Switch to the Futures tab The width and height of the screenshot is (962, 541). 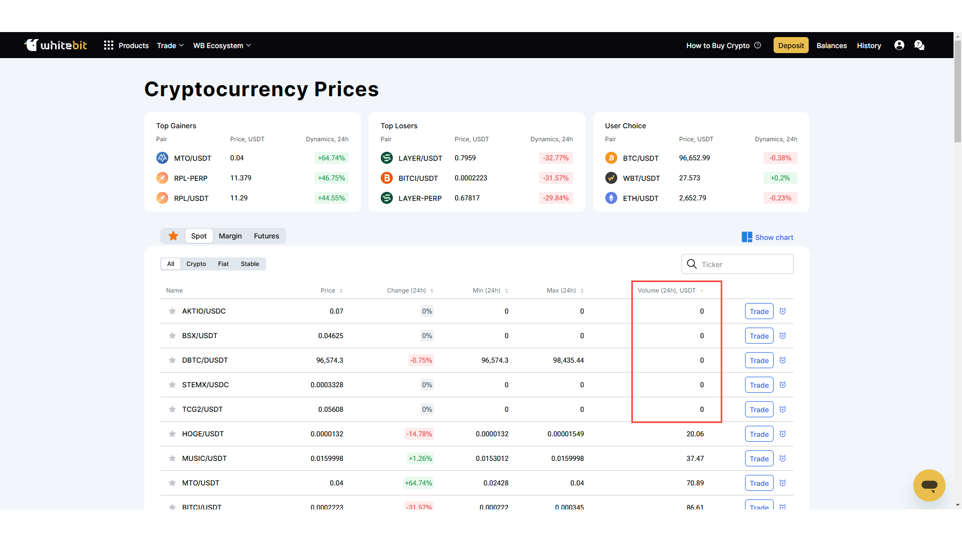[x=267, y=236]
